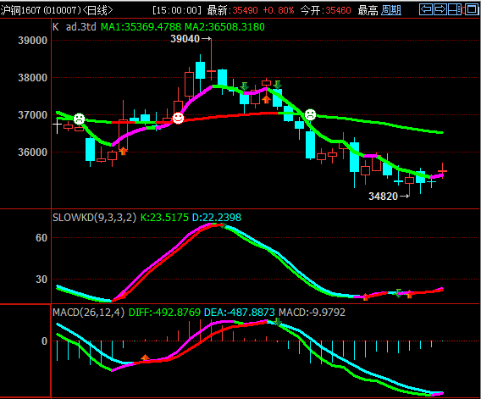Click the green down arrow on MACD DIFF peak
The image size is (481, 399).
[x=278, y=322]
